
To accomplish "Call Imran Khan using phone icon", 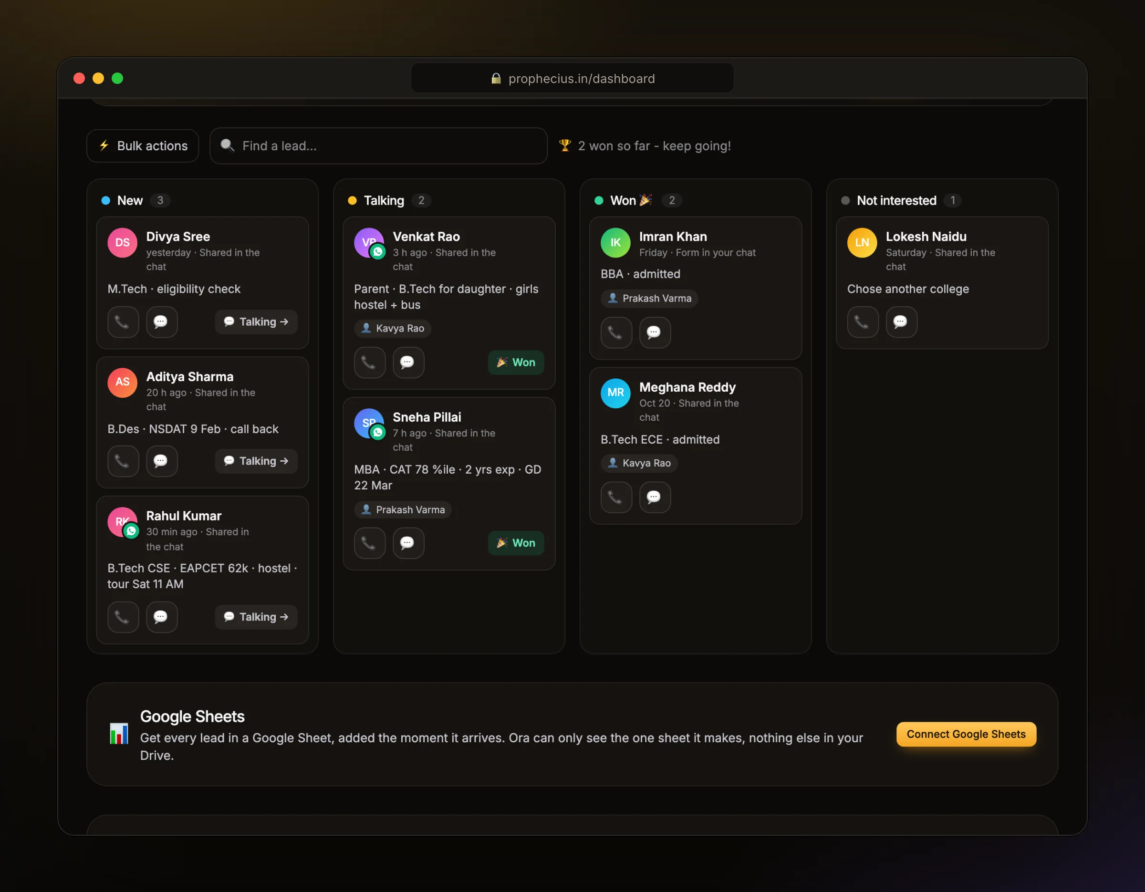I will pyautogui.click(x=616, y=332).
